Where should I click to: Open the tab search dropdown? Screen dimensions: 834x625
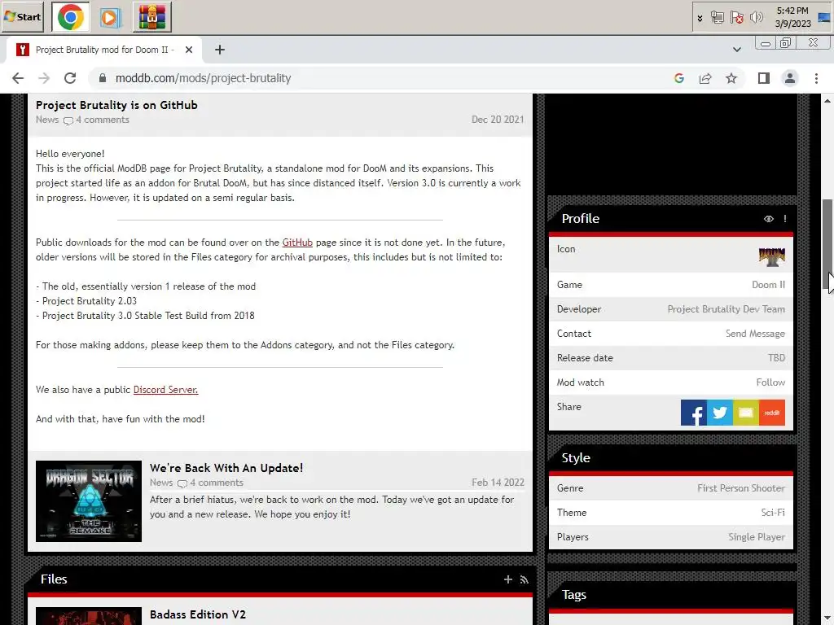click(x=736, y=50)
